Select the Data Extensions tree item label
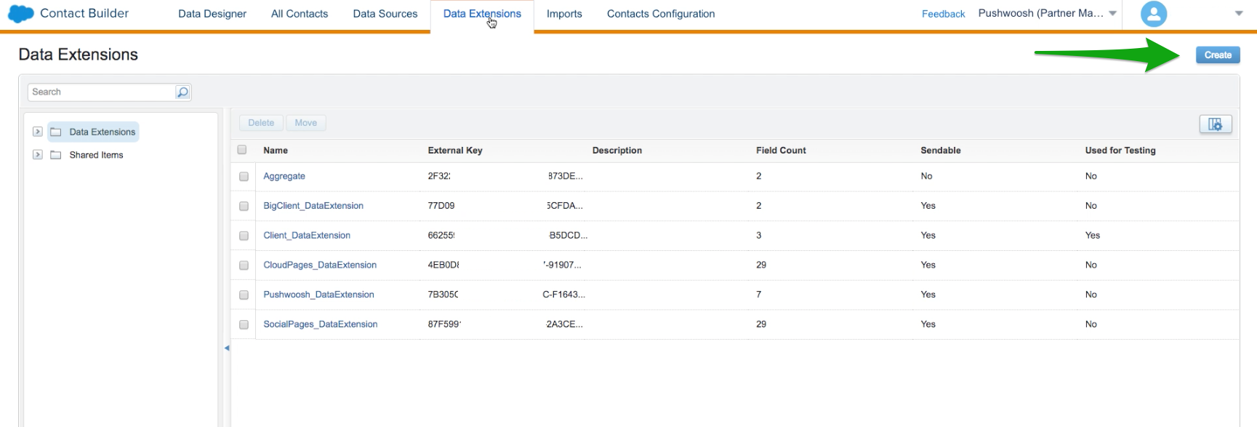 pos(103,132)
